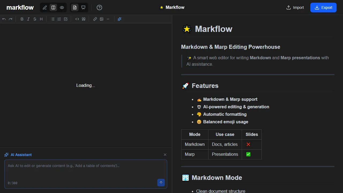
Task: Insert a task list checkbox item
Action: 65,19
